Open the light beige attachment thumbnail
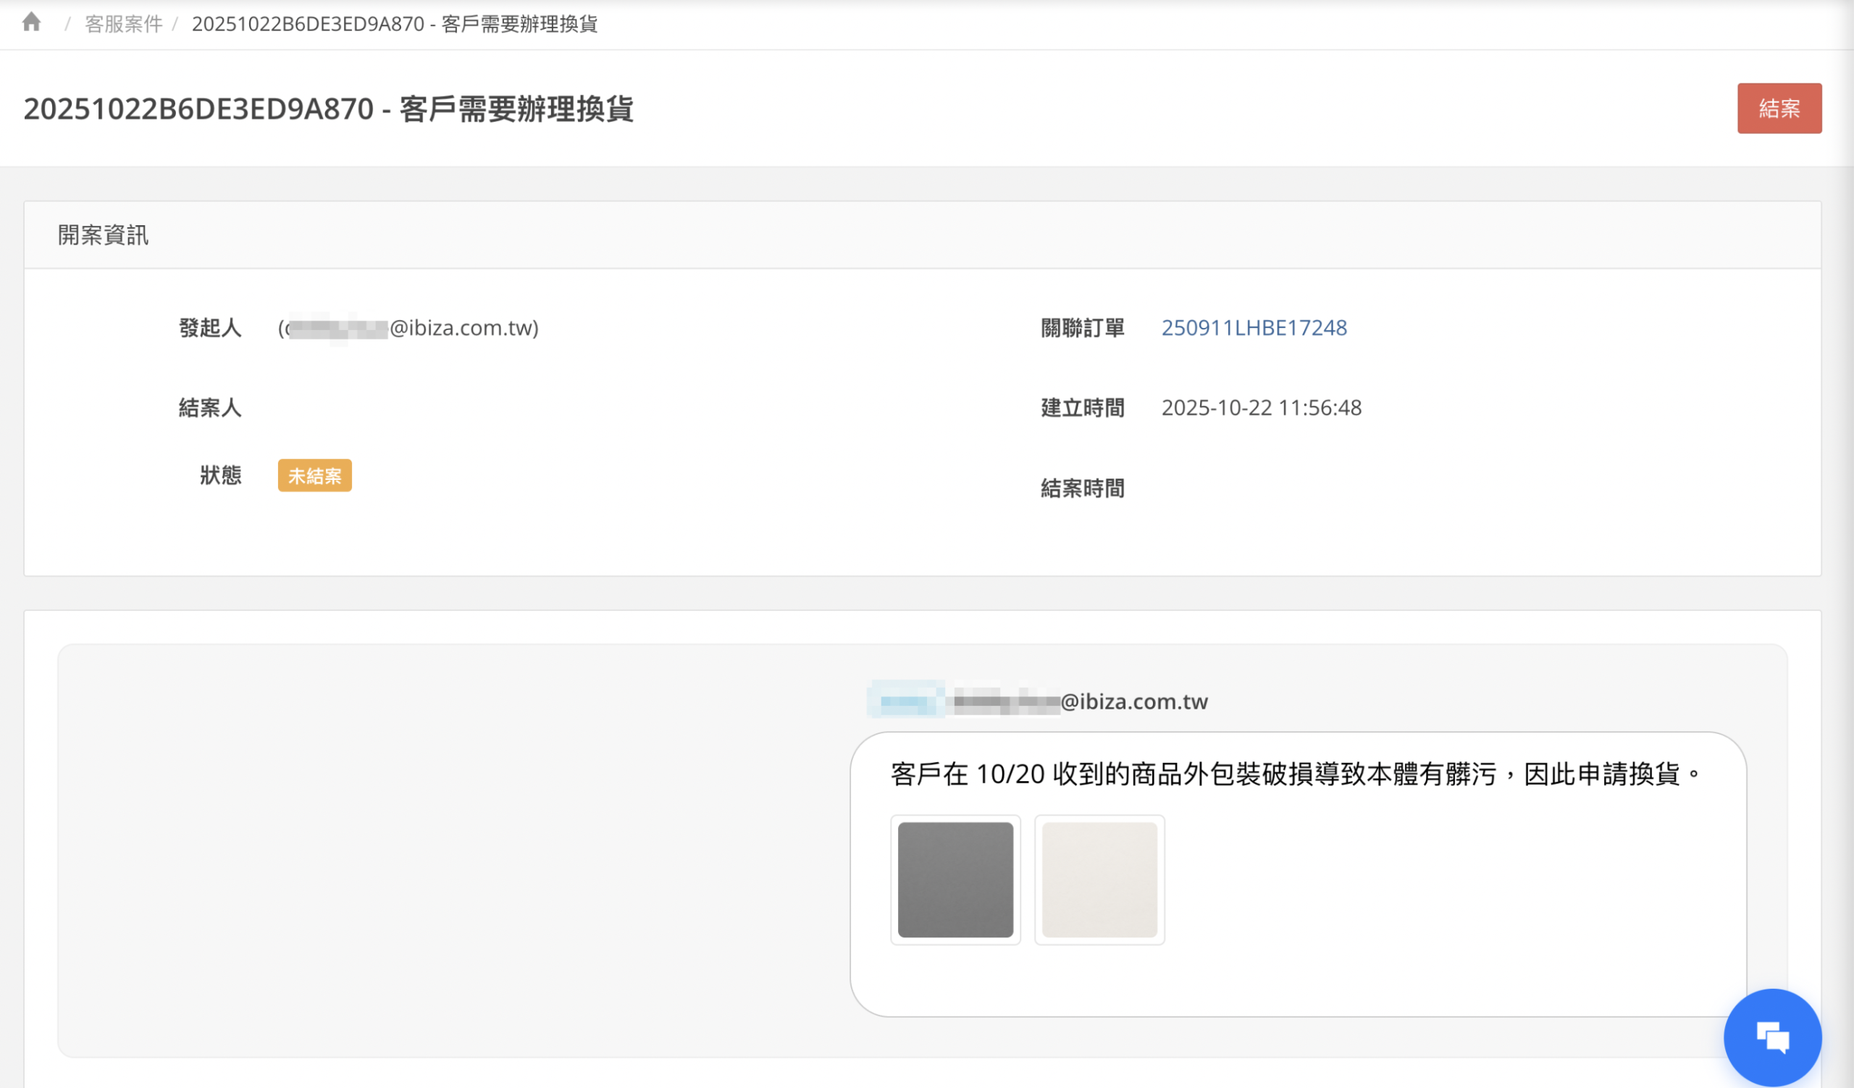This screenshot has width=1854, height=1088. [1099, 880]
